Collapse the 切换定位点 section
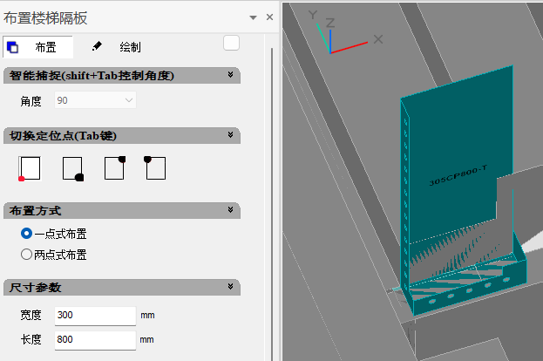 pyautogui.click(x=230, y=135)
